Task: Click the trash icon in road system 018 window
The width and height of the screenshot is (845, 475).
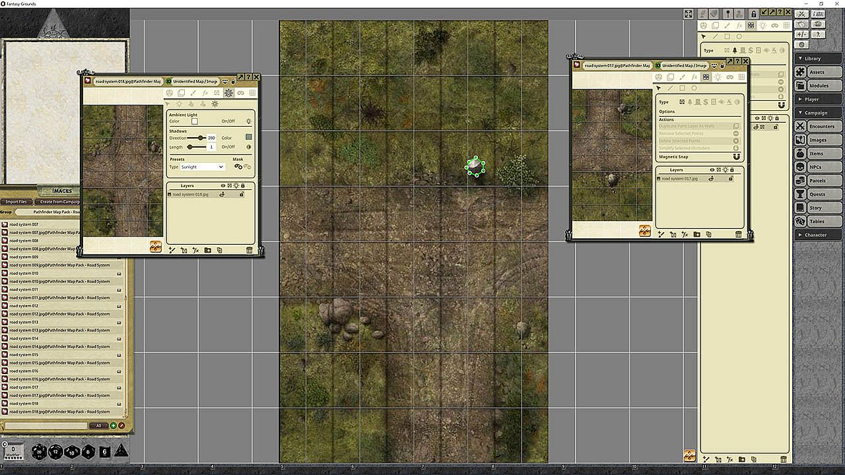Action: click(x=249, y=250)
